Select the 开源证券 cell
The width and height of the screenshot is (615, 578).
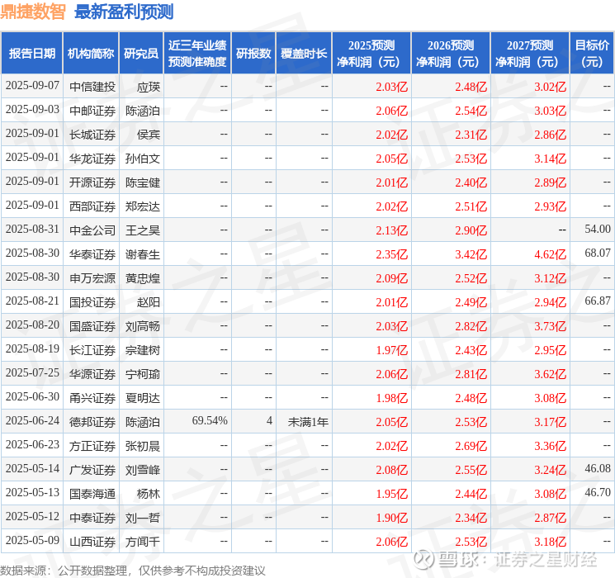(92, 182)
